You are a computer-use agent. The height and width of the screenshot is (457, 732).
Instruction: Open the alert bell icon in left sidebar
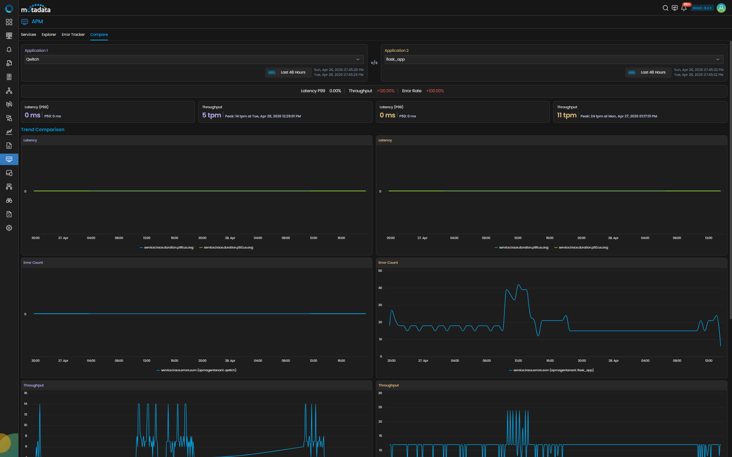[9, 50]
